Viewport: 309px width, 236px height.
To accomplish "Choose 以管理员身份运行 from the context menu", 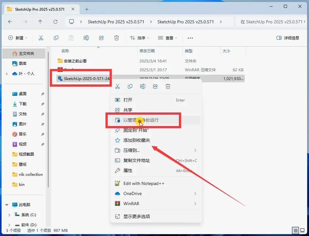I will 156,120.
